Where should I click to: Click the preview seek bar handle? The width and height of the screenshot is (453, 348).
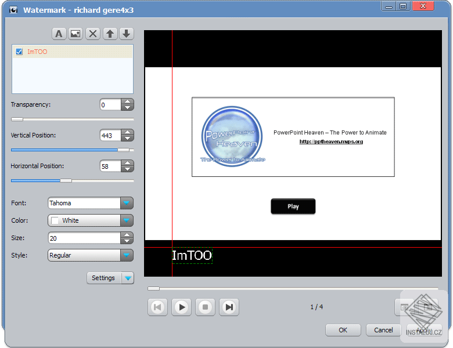(x=153, y=288)
